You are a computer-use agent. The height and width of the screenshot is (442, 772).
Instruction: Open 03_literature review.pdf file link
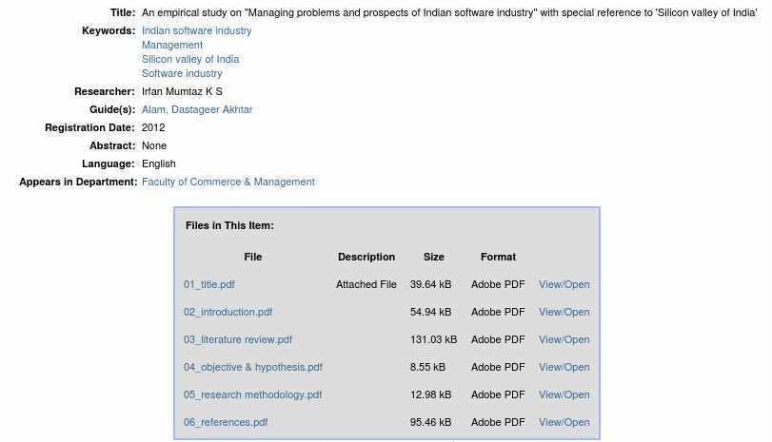238,339
